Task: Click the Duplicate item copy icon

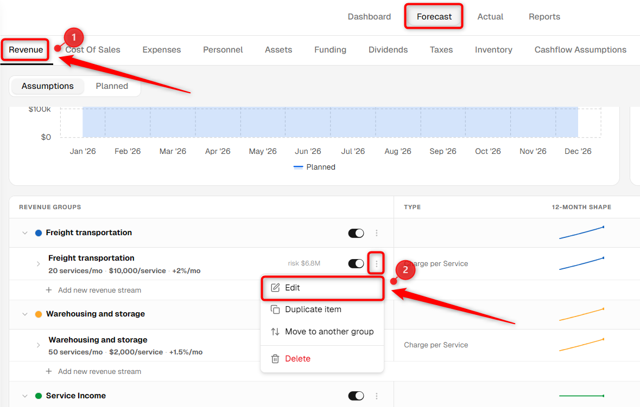Action: 276,309
